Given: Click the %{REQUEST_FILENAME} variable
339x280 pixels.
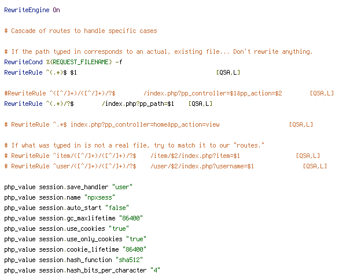Looking at the screenshot, I should pos(79,62).
